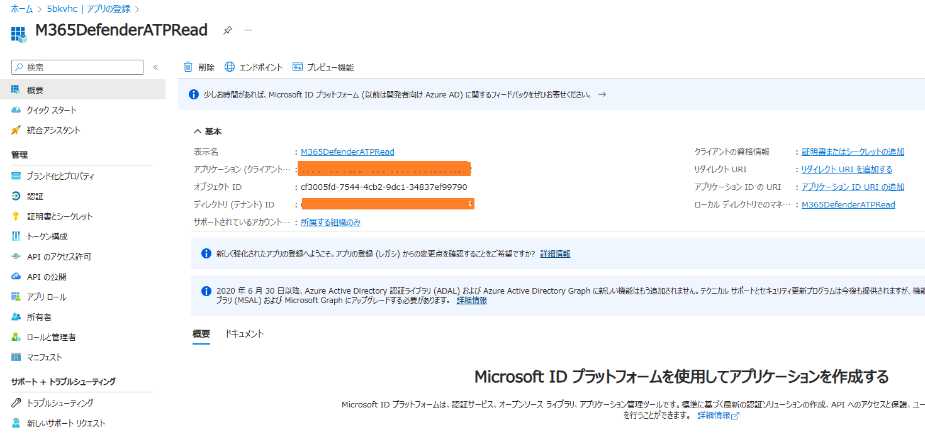Select the 概要 tab below the notices
The width and height of the screenshot is (925, 437).
click(x=200, y=333)
